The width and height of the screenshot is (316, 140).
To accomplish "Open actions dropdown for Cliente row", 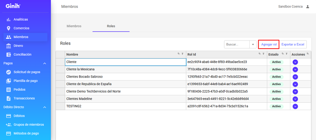I will (x=295, y=62).
